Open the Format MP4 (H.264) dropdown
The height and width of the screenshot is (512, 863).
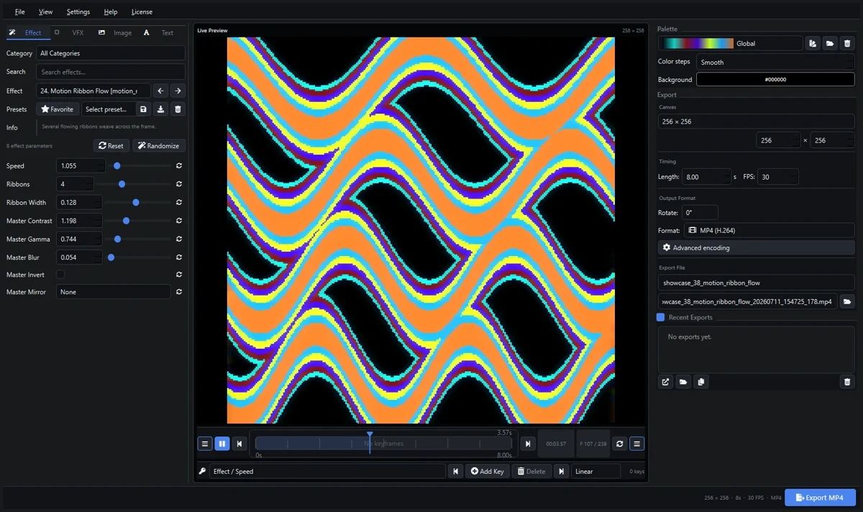768,230
